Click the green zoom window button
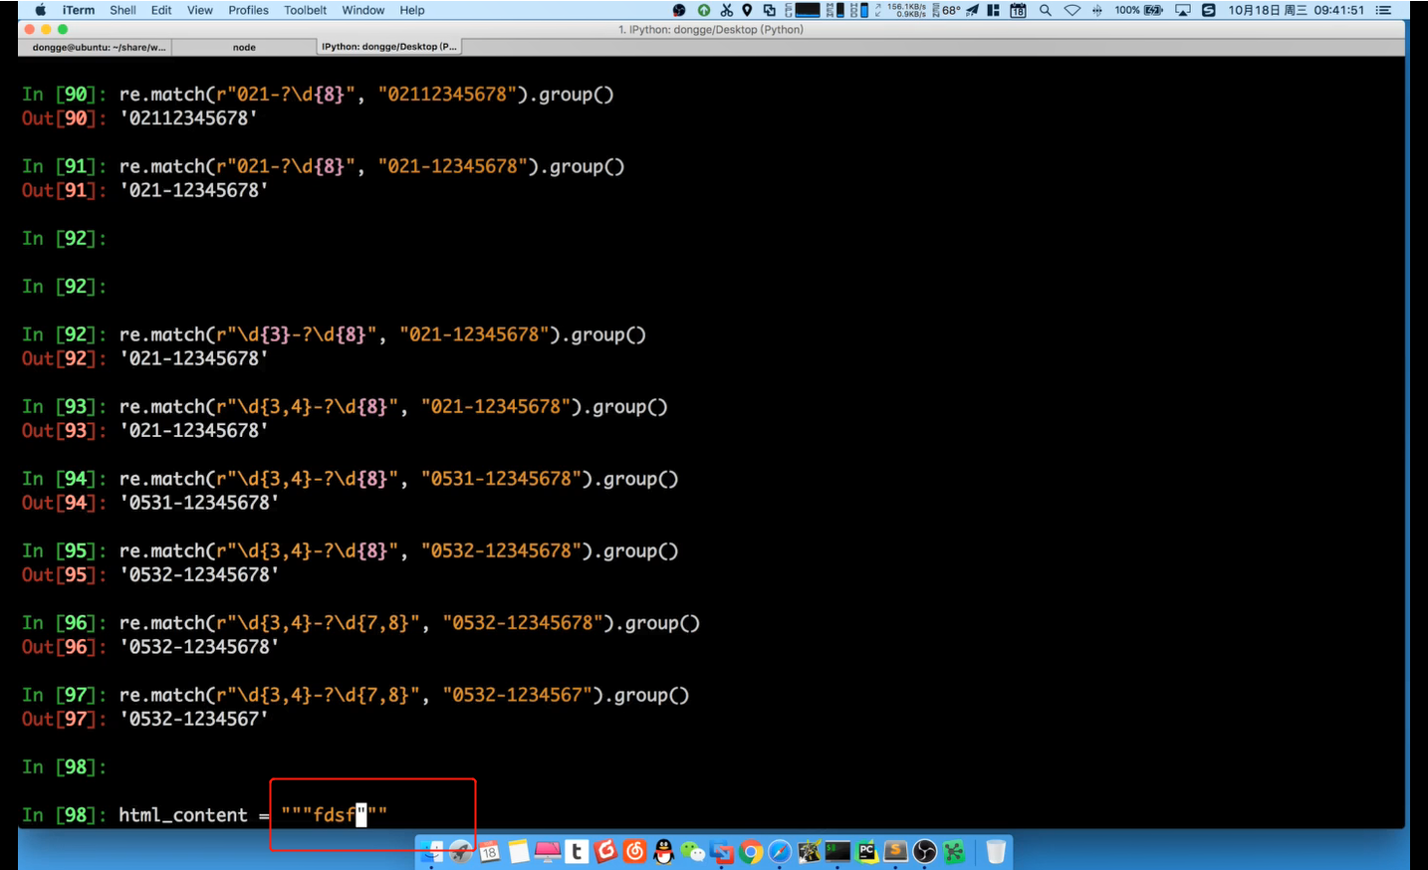 pyautogui.click(x=63, y=29)
